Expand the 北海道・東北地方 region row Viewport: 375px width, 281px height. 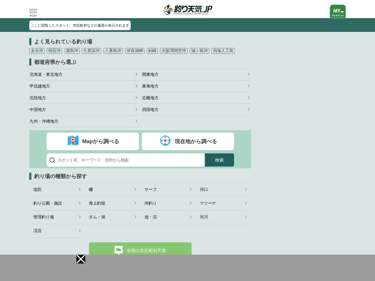click(84, 74)
